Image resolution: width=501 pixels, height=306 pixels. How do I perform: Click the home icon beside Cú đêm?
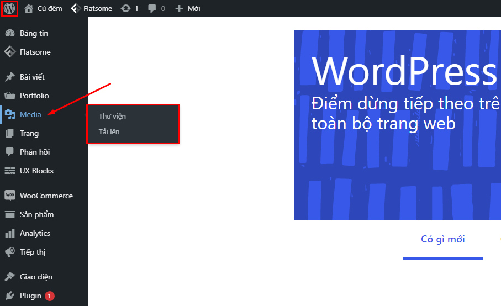pos(29,9)
